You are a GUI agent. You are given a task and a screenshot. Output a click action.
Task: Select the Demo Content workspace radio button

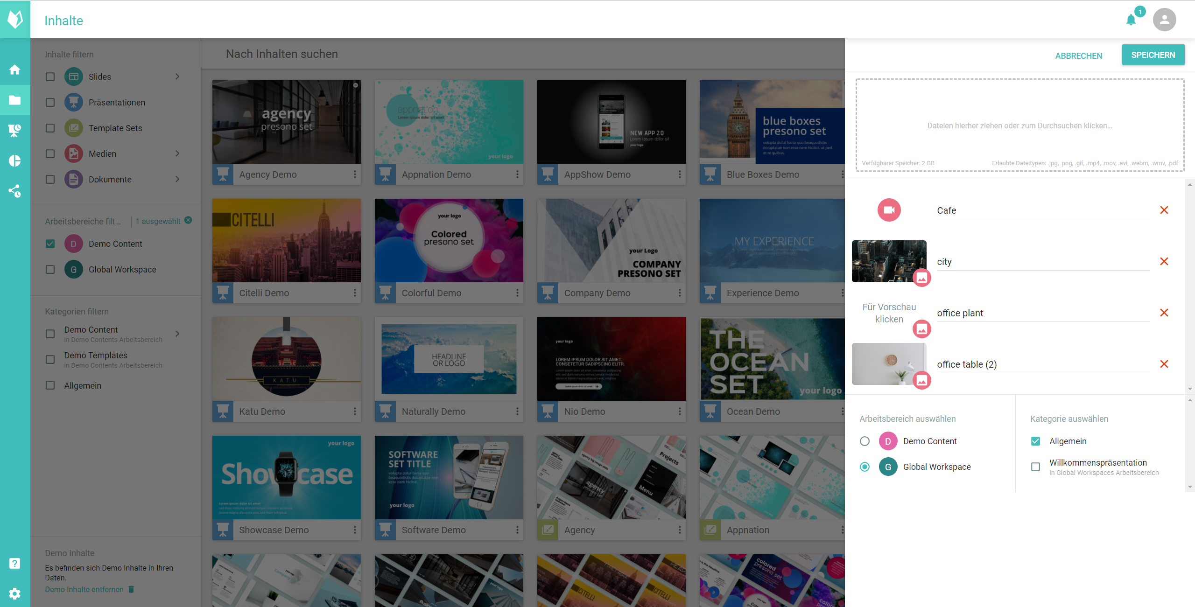[x=865, y=440]
